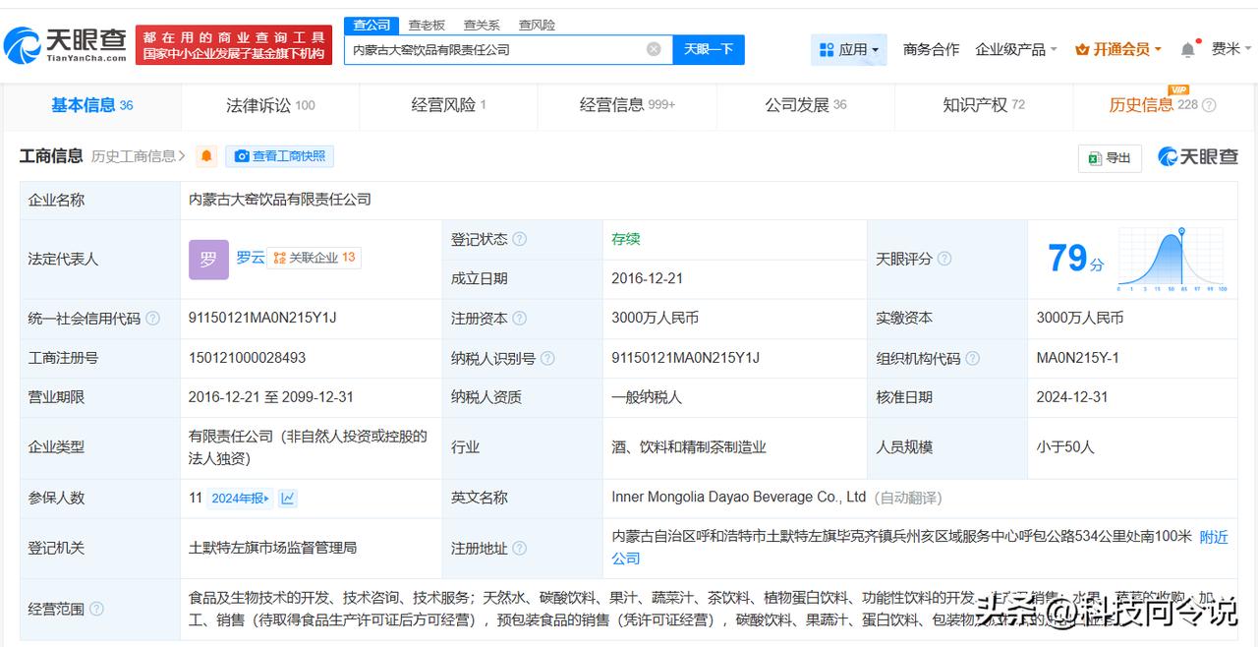
Task: Click the 酒、饮料和精制茶制造业 industry value
Action: click(x=688, y=447)
